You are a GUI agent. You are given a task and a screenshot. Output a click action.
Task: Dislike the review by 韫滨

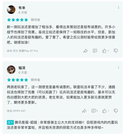coord(116,111)
